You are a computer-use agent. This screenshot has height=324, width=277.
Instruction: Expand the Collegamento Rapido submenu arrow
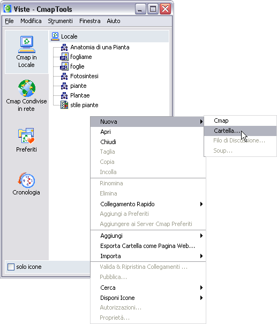click(201, 204)
